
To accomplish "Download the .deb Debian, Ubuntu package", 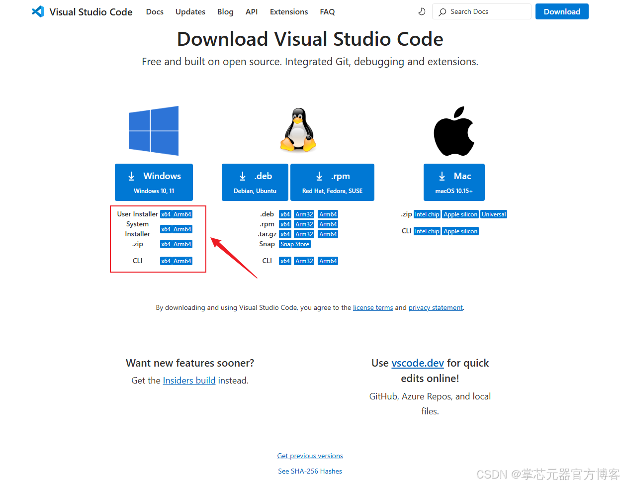I will point(255,182).
